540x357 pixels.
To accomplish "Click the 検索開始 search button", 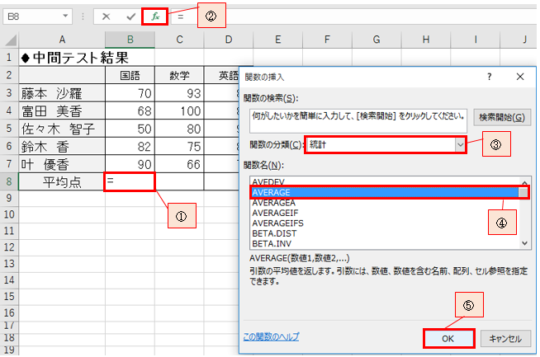I will (501, 117).
